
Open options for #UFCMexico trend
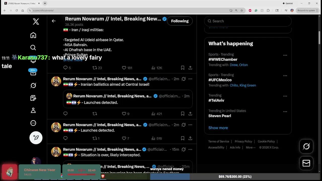[285, 76]
